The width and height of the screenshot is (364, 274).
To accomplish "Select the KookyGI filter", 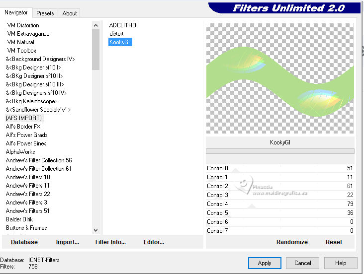I will (120, 42).
